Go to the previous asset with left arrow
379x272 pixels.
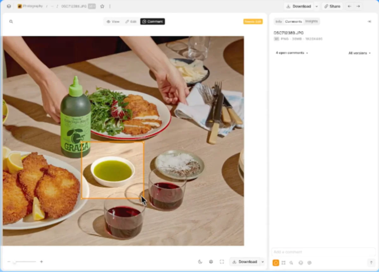click(x=349, y=6)
